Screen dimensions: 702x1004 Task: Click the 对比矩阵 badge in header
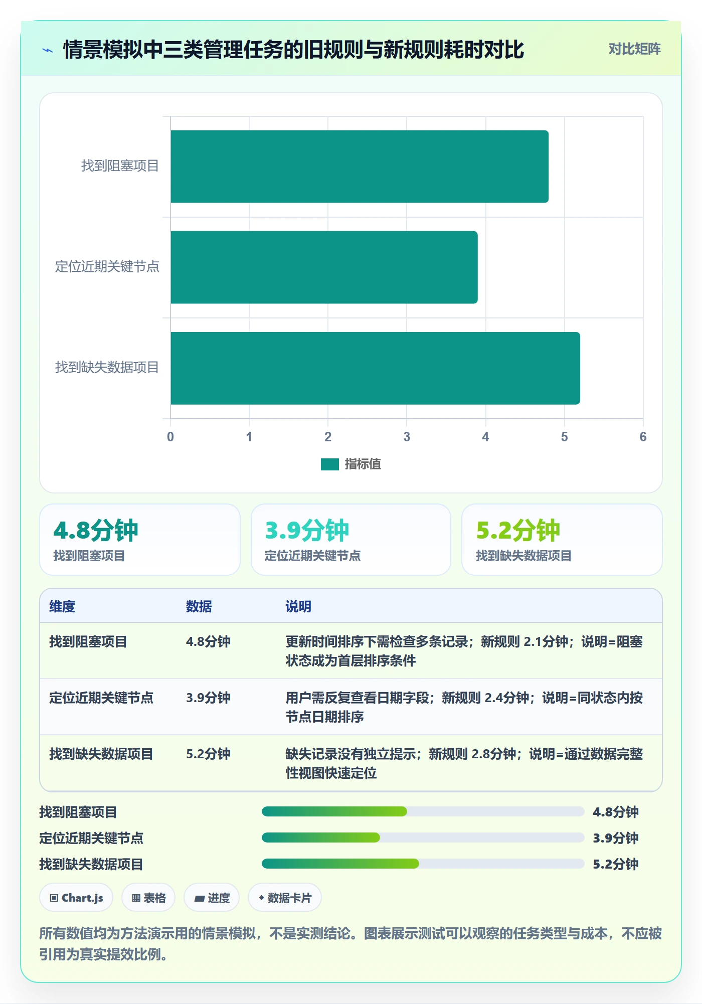coord(634,49)
